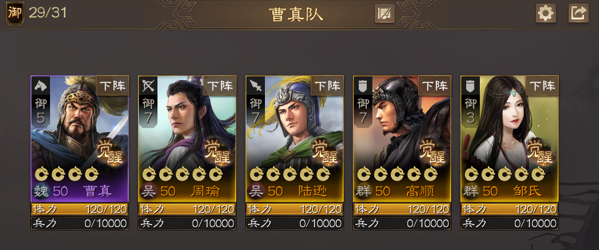Select the 曹真 general portrait

80,139
